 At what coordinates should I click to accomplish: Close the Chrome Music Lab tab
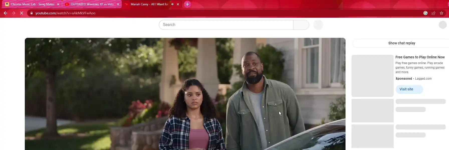coord(58,4)
